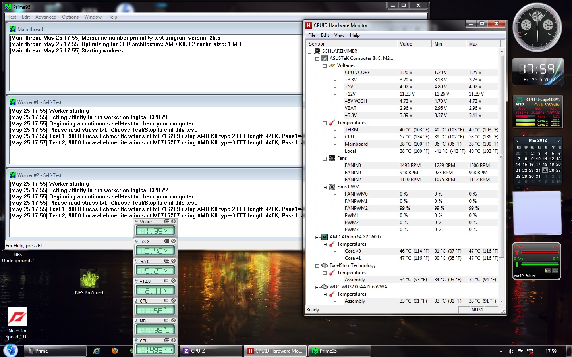Click the ASUSTeK motherboard chip icon

[x=325, y=58]
